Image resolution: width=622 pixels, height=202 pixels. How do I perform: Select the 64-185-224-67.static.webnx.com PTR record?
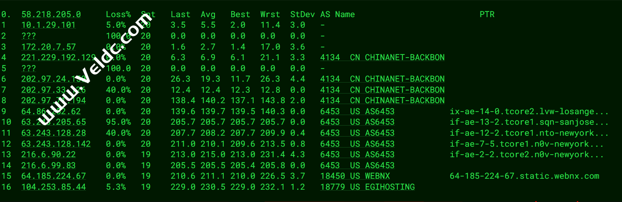tap(524, 176)
